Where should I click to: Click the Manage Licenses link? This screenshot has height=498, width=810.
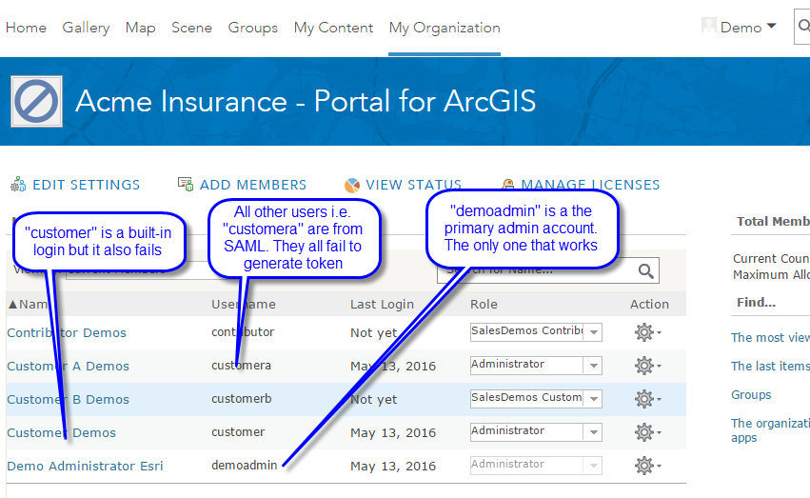click(590, 185)
